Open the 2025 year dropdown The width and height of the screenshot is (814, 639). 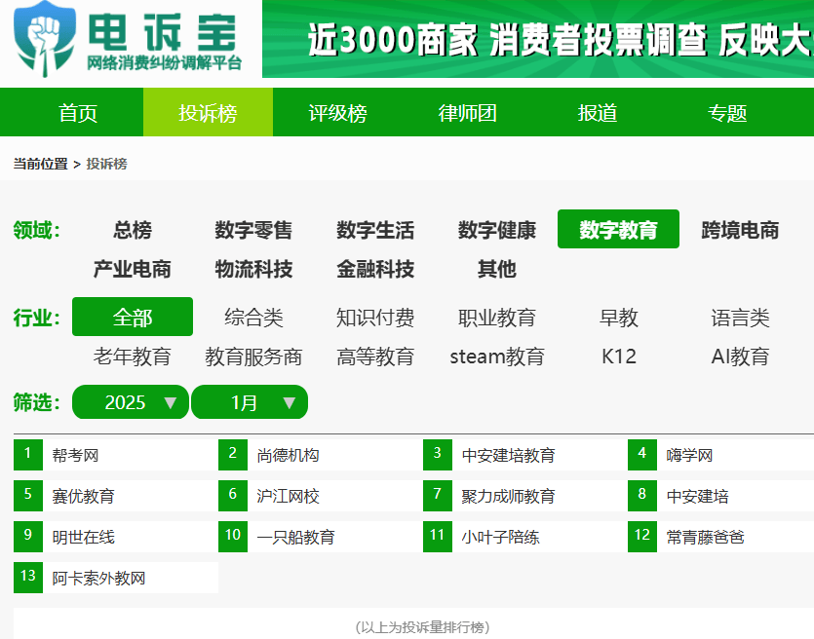click(x=131, y=402)
